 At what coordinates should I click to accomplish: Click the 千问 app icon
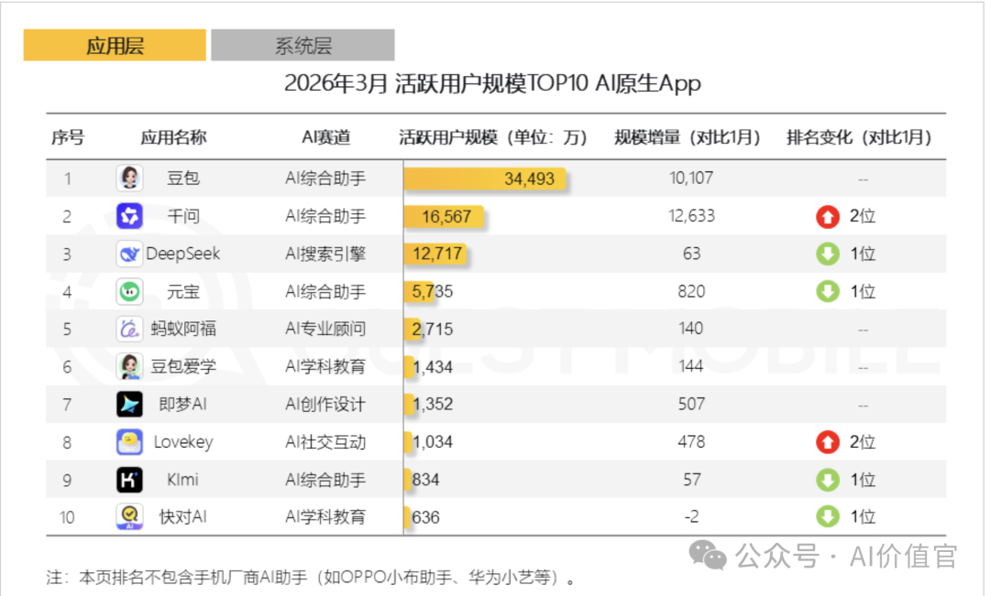(x=129, y=216)
